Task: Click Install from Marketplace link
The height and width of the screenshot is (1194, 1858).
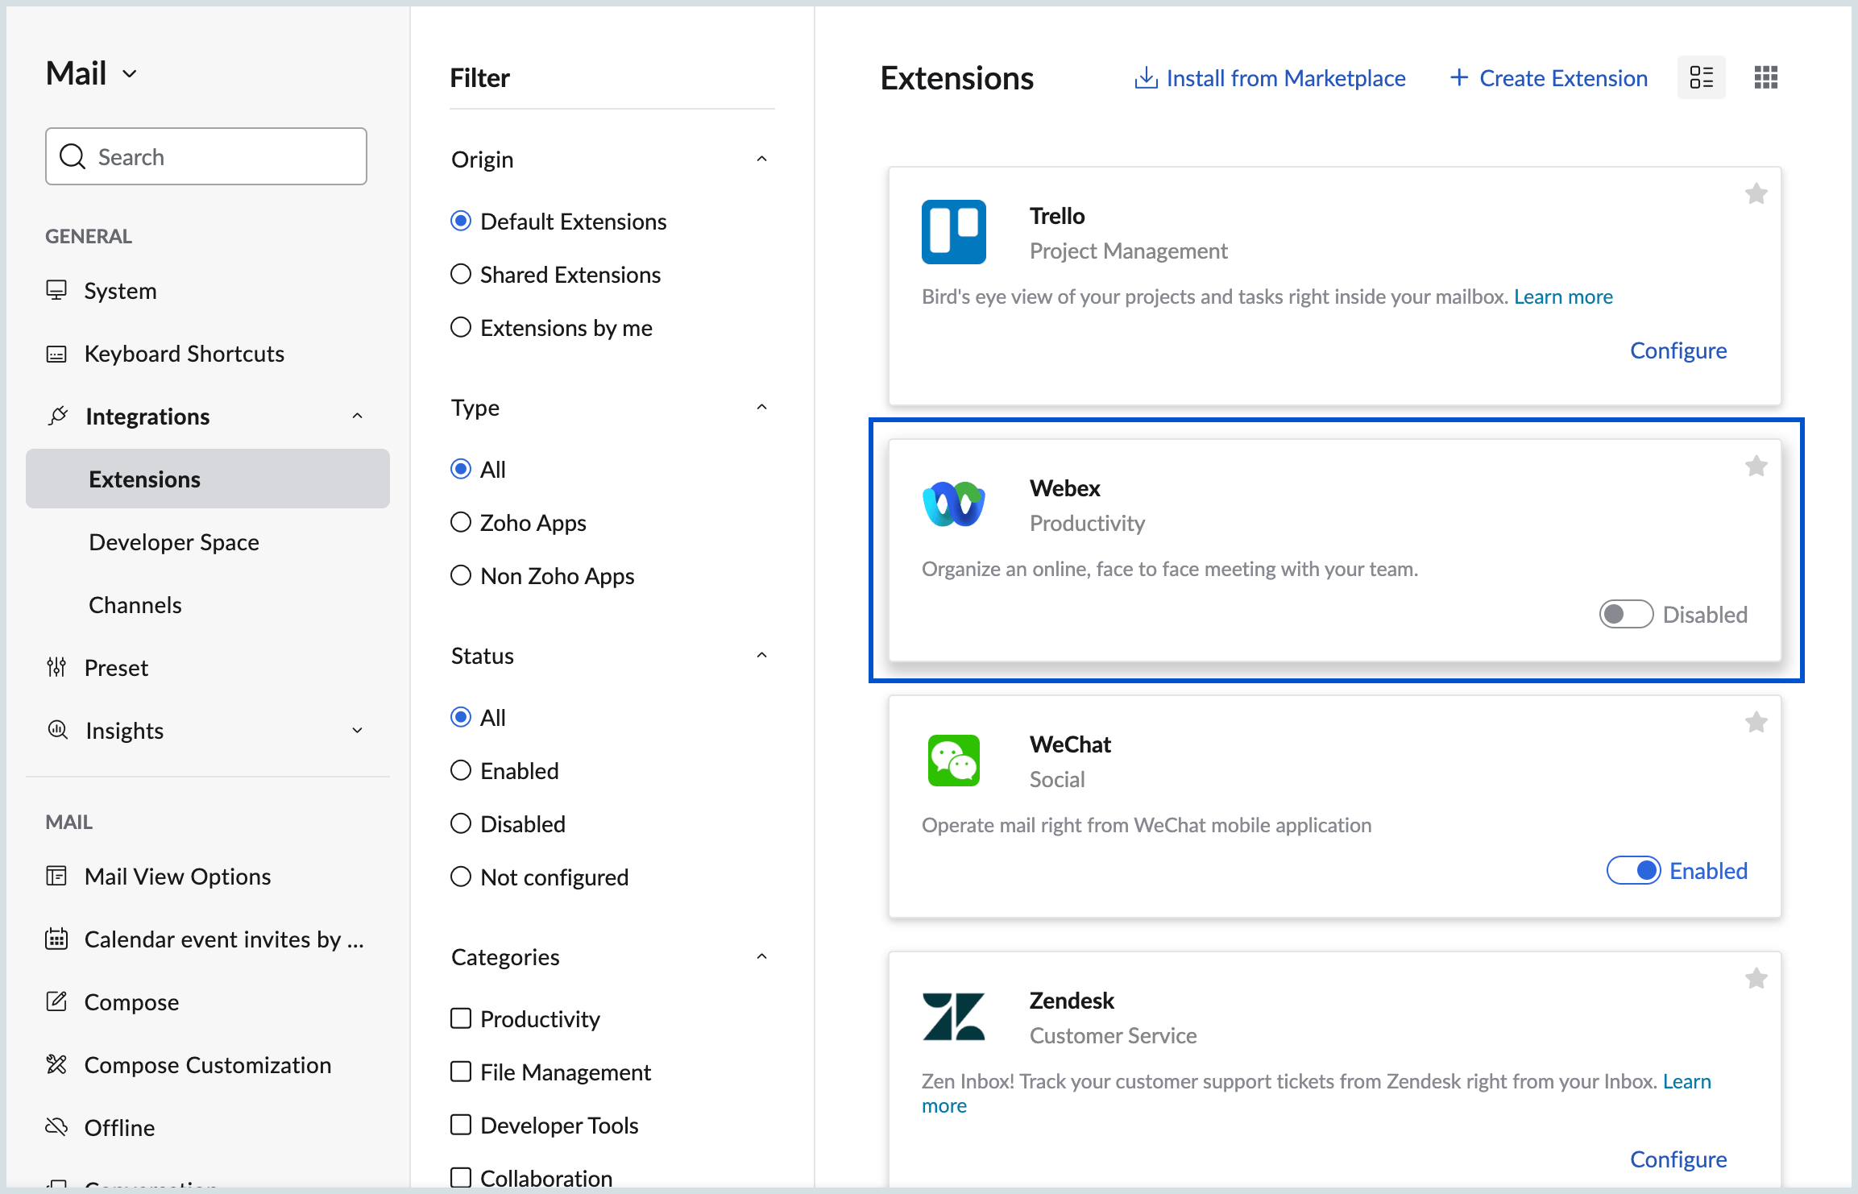Action: (1270, 78)
